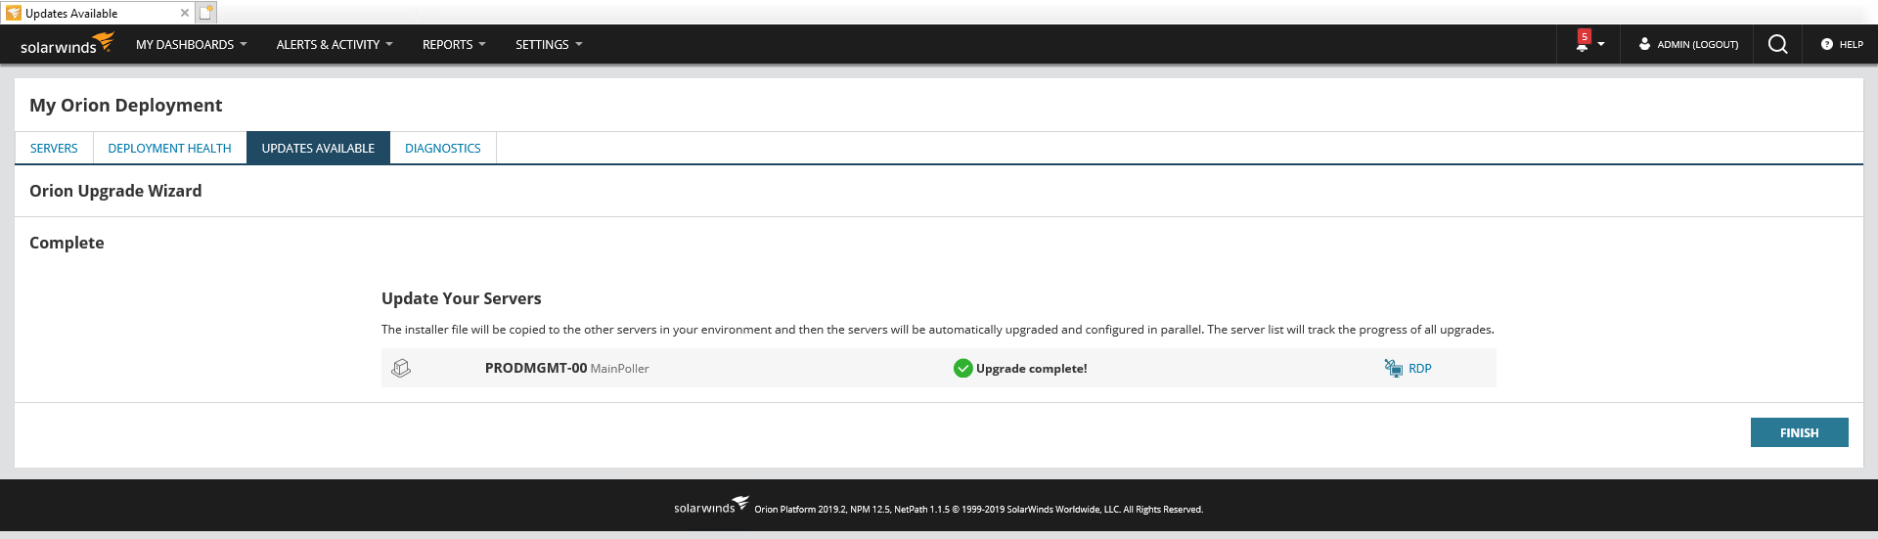Click the Update Your Servers heading
Viewport: 1878px width, 539px height.
[461, 298]
